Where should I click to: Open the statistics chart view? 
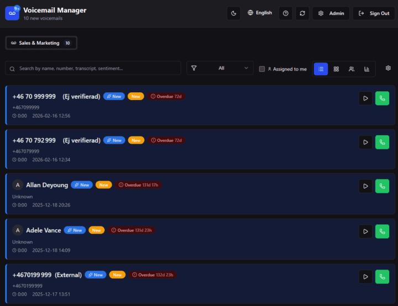tap(367, 69)
